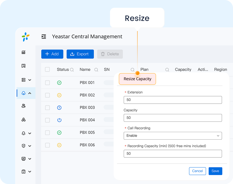Tick the checkbox for PBX 001
The height and width of the screenshot is (184, 233).
click(x=47, y=83)
